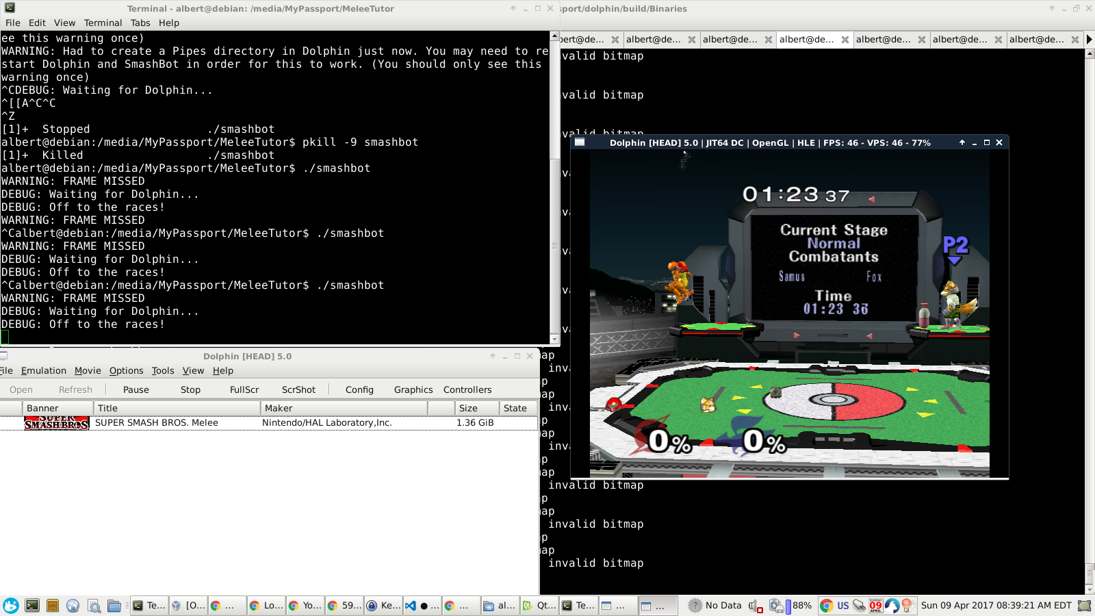Switch to KeePass 'Ke...' taskbar window
Screen dimensions: 1095x616
(383, 606)
